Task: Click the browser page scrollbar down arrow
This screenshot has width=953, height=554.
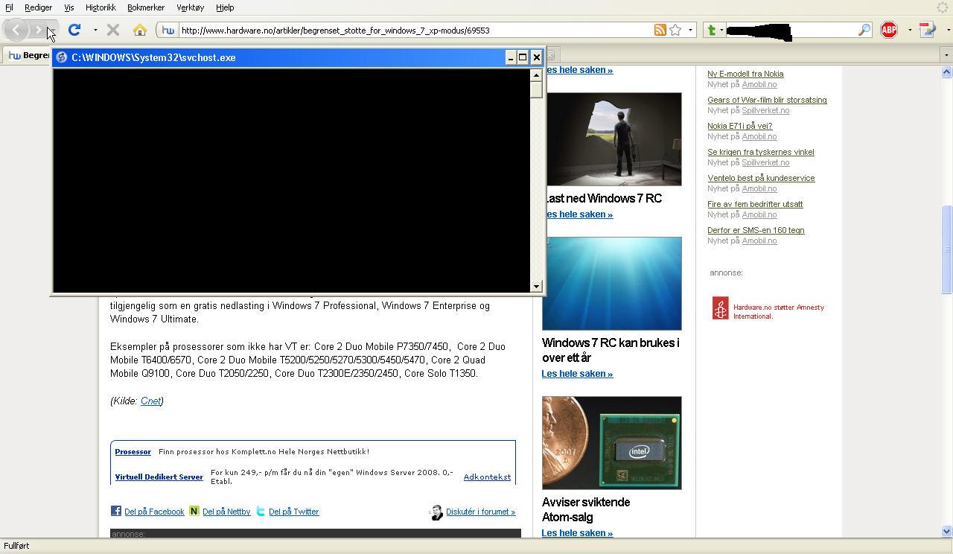Action: tap(946, 531)
